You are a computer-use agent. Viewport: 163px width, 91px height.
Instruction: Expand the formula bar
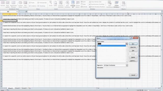[x=162, y=12]
